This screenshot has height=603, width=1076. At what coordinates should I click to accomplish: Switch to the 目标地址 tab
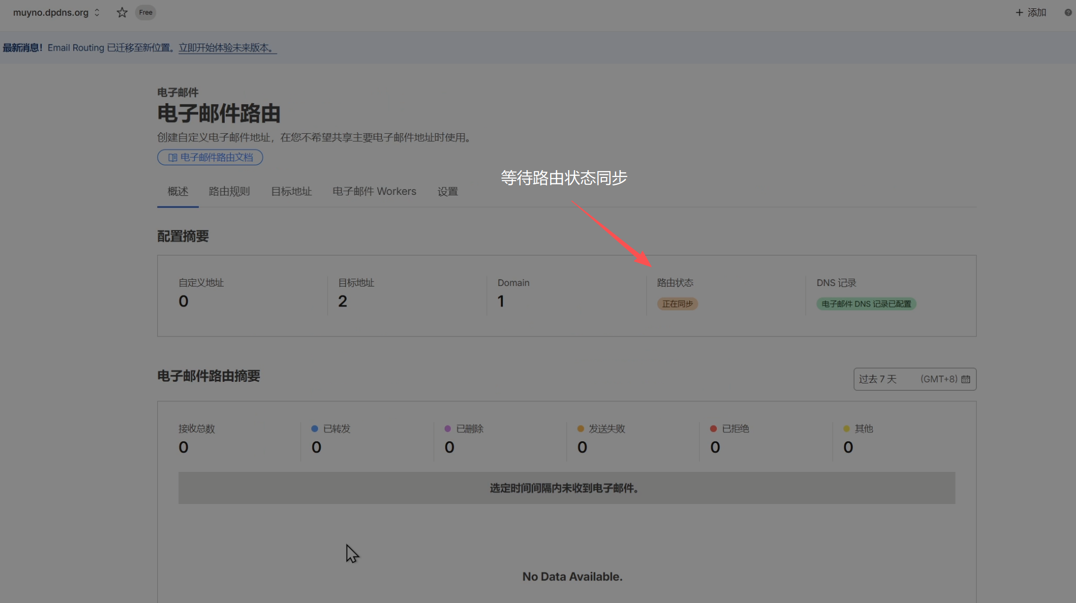click(x=291, y=192)
